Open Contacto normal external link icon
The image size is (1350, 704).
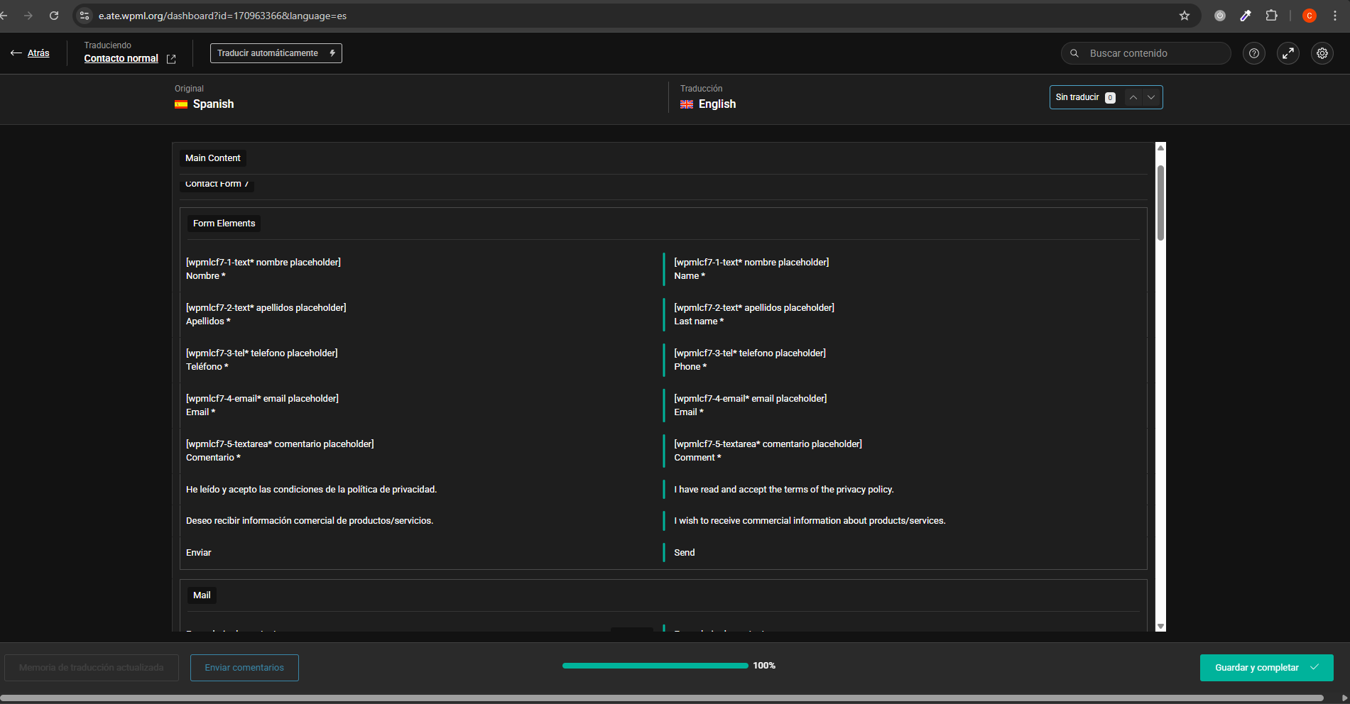[171, 59]
